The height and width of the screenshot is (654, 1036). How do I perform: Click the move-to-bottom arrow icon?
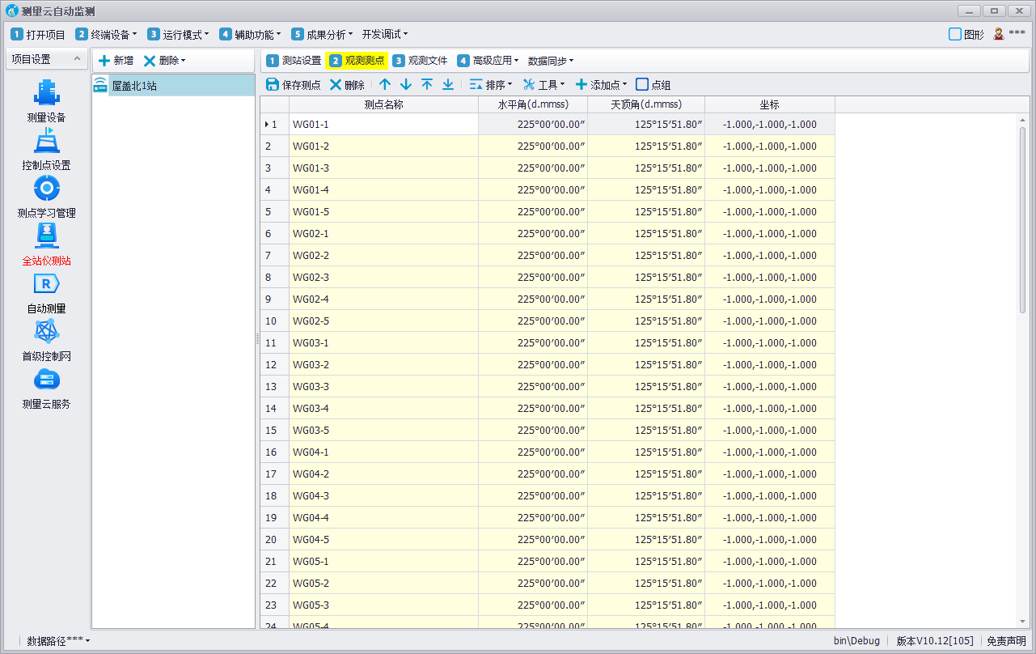point(447,84)
